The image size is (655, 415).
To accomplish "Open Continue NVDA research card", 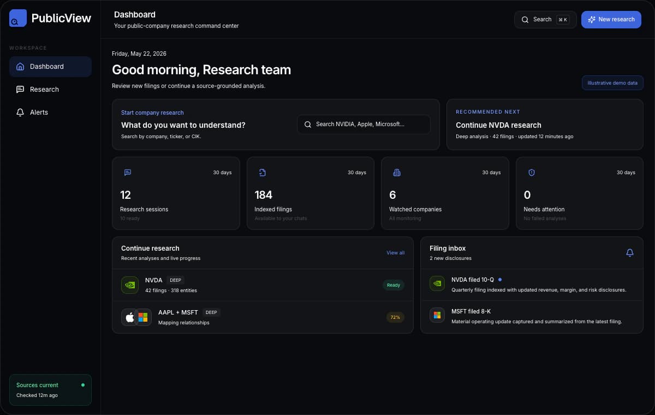I will [x=545, y=124].
